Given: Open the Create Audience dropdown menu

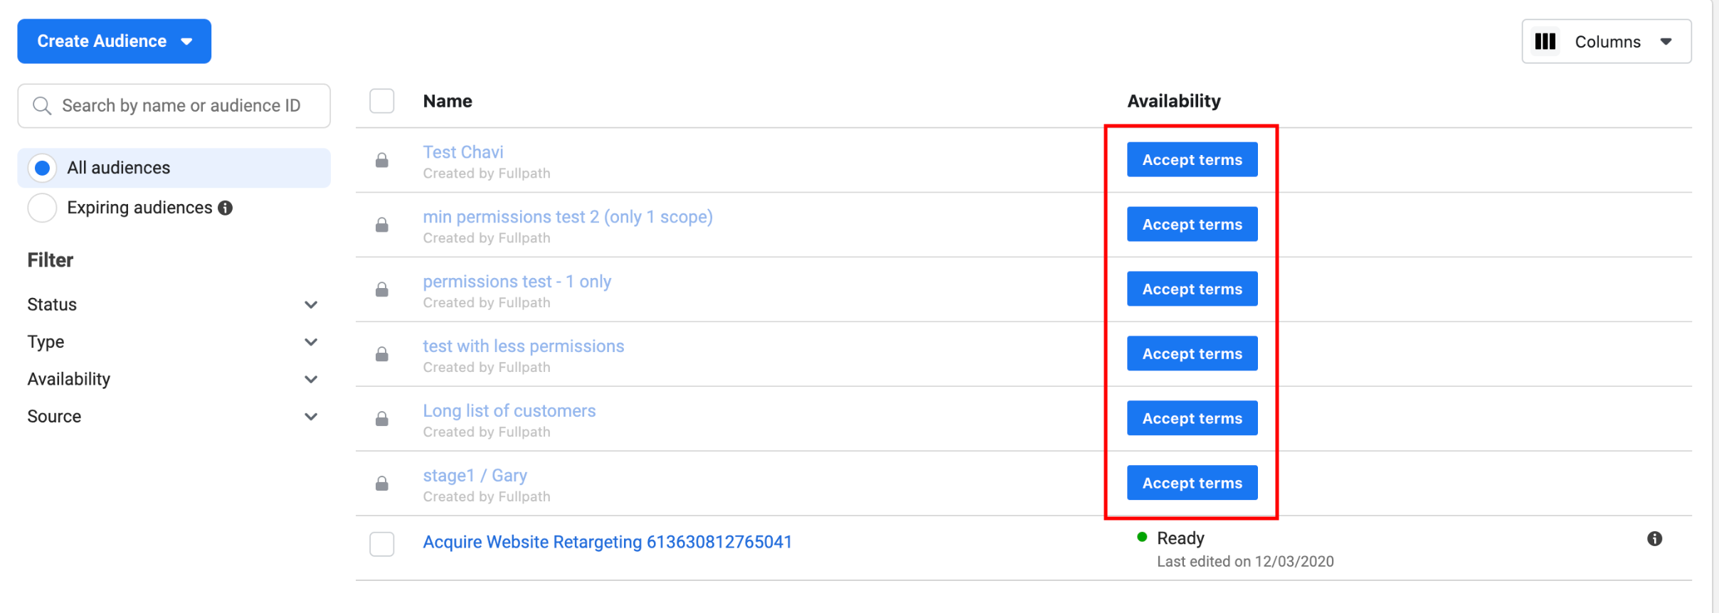Looking at the screenshot, I should [x=115, y=41].
